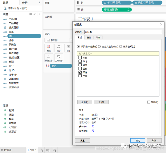Click the Detail (详细信息) marks card
Screen dimensions: 166x153
pos(49,58)
